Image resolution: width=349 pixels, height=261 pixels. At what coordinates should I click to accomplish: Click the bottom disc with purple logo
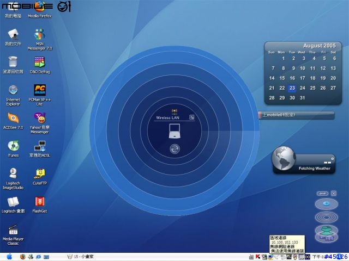[x=326, y=238]
